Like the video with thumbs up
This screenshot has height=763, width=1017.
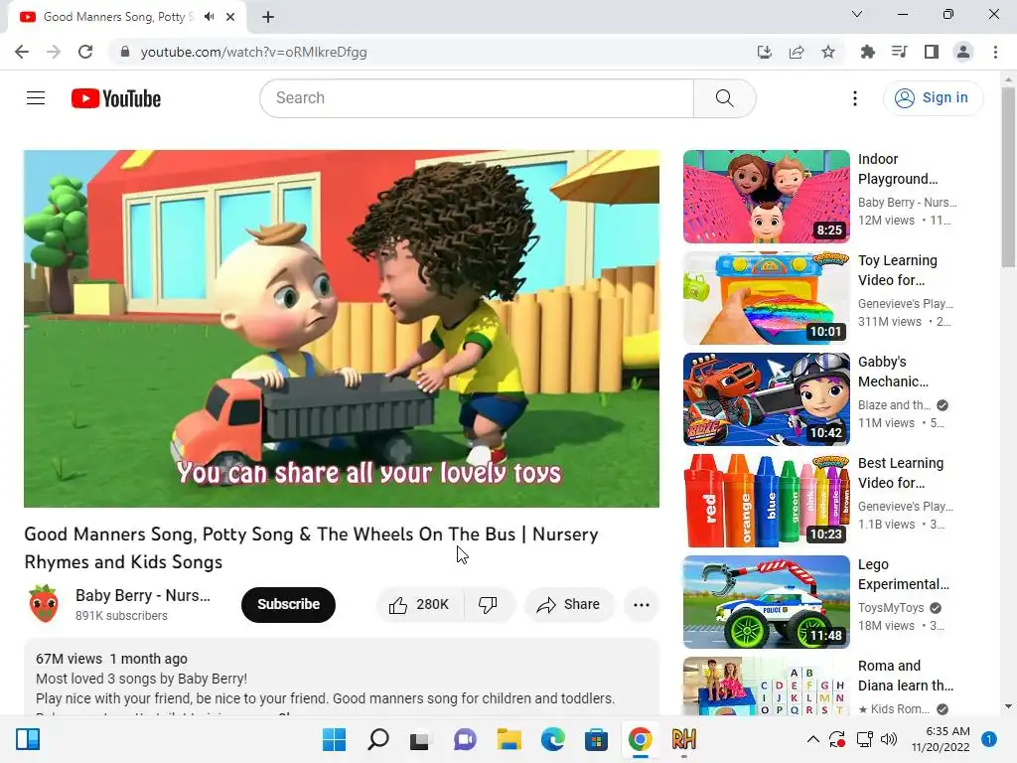pyautogui.click(x=420, y=605)
